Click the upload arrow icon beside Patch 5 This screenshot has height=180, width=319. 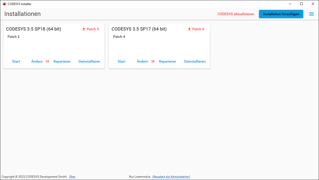[x=84, y=29]
